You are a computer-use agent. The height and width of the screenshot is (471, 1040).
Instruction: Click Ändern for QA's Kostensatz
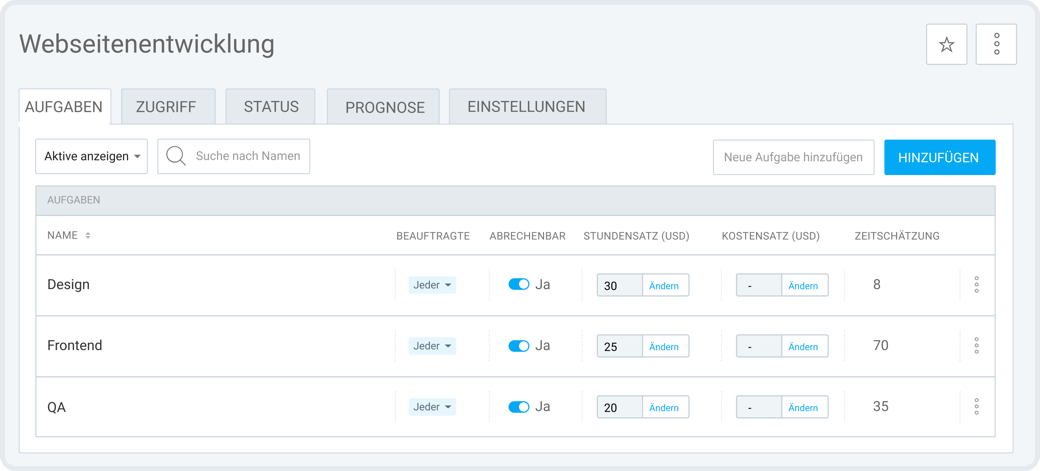[804, 407]
